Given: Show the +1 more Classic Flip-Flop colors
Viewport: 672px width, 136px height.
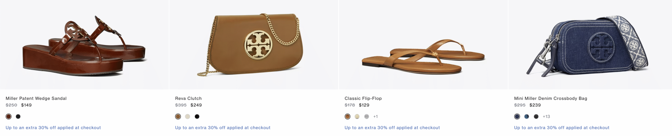Looking at the screenshot, I should (x=375, y=116).
